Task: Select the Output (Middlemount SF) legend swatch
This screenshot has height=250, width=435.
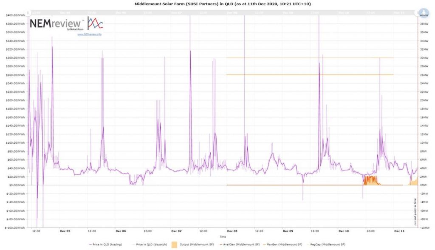Action: coord(173,244)
